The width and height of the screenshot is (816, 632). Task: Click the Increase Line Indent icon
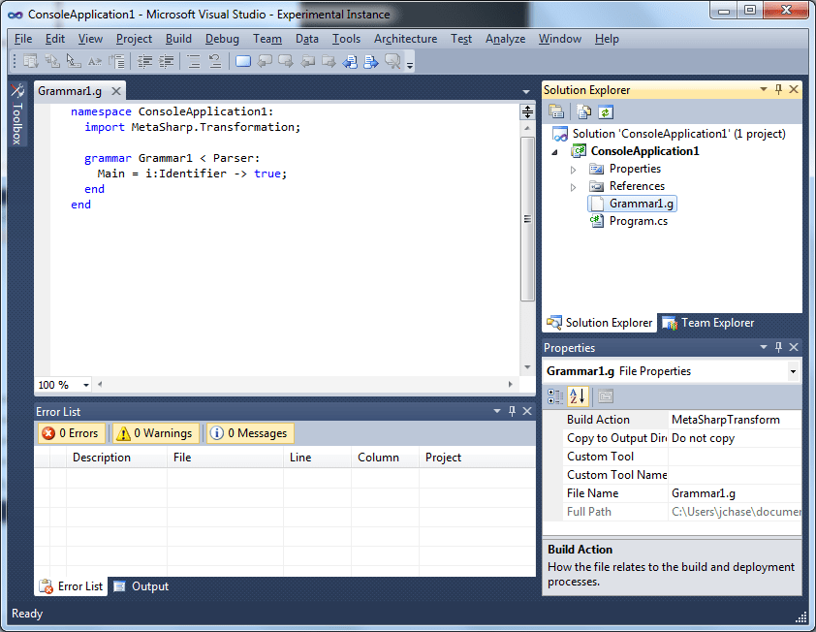(x=166, y=61)
